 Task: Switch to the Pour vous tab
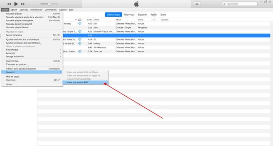coord(129,14)
